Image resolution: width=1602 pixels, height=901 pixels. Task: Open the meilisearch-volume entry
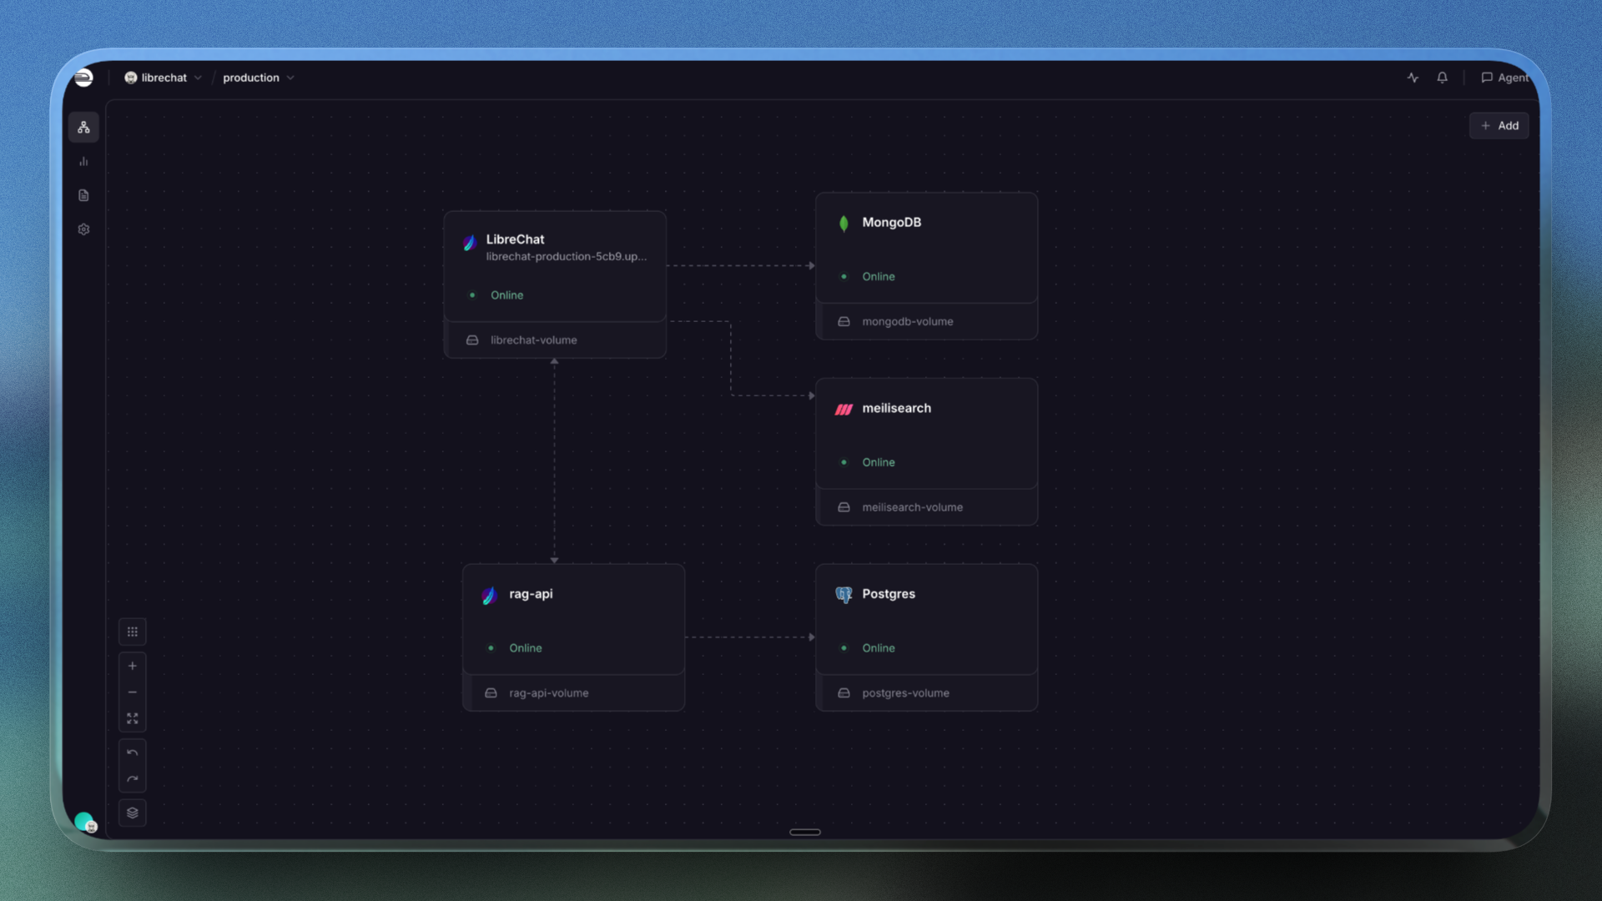pyautogui.click(x=926, y=507)
